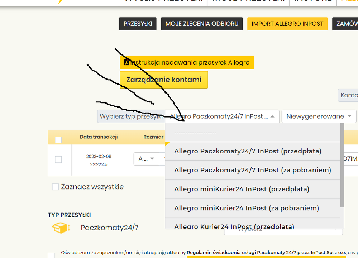Open the ZAMÓW button at the right edge

(345, 24)
